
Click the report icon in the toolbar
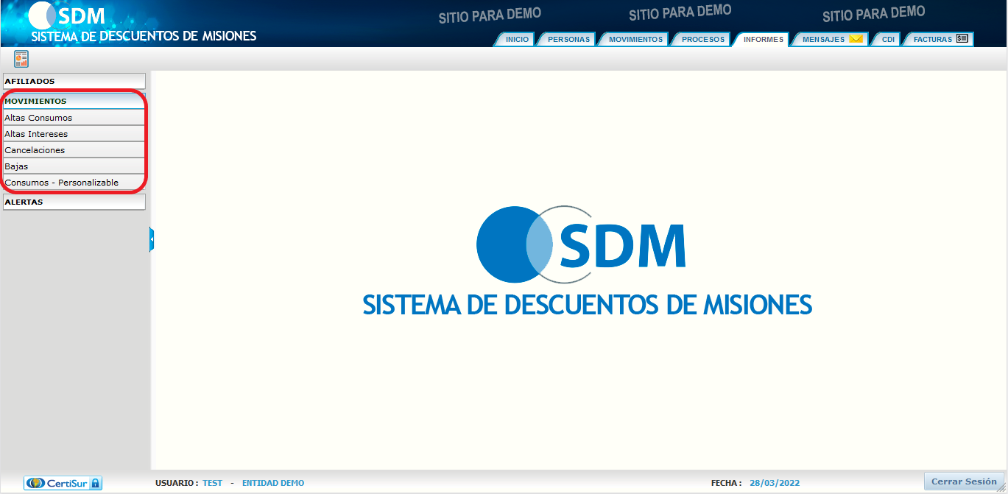pyautogui.click(x=21, y=59)
